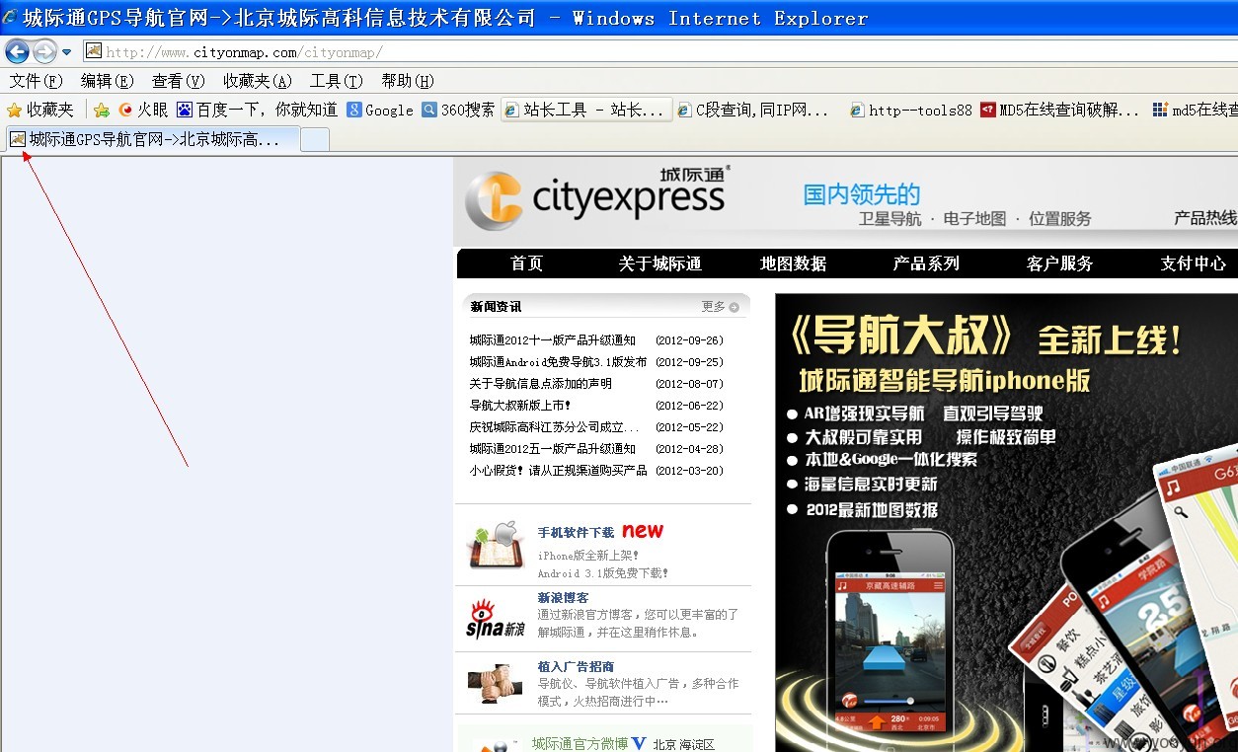Open the http--tools88 bookmark

(911, 110)
